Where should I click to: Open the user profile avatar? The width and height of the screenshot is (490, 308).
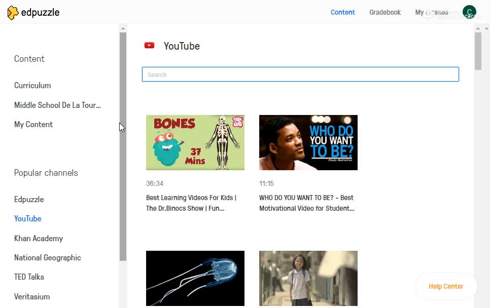coord(469,12)
